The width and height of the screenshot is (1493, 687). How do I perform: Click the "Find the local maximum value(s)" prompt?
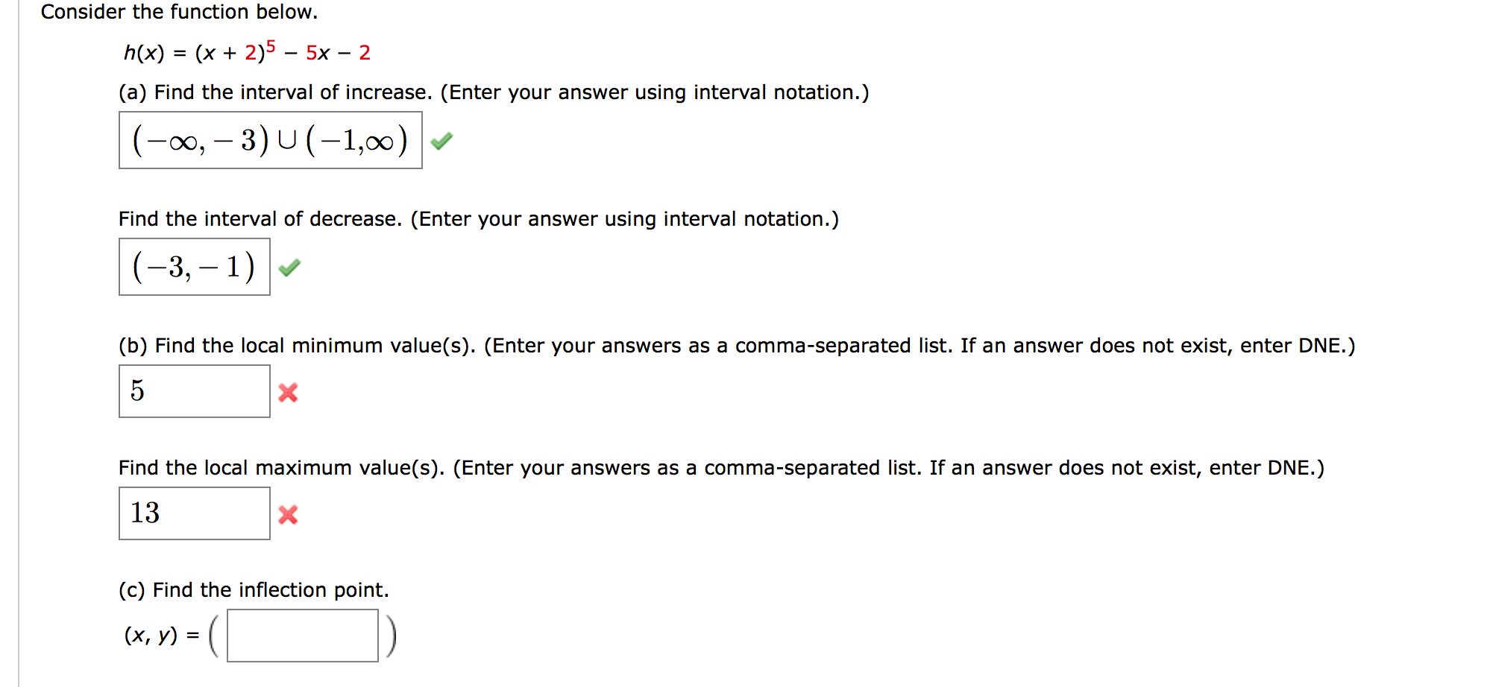721,468
